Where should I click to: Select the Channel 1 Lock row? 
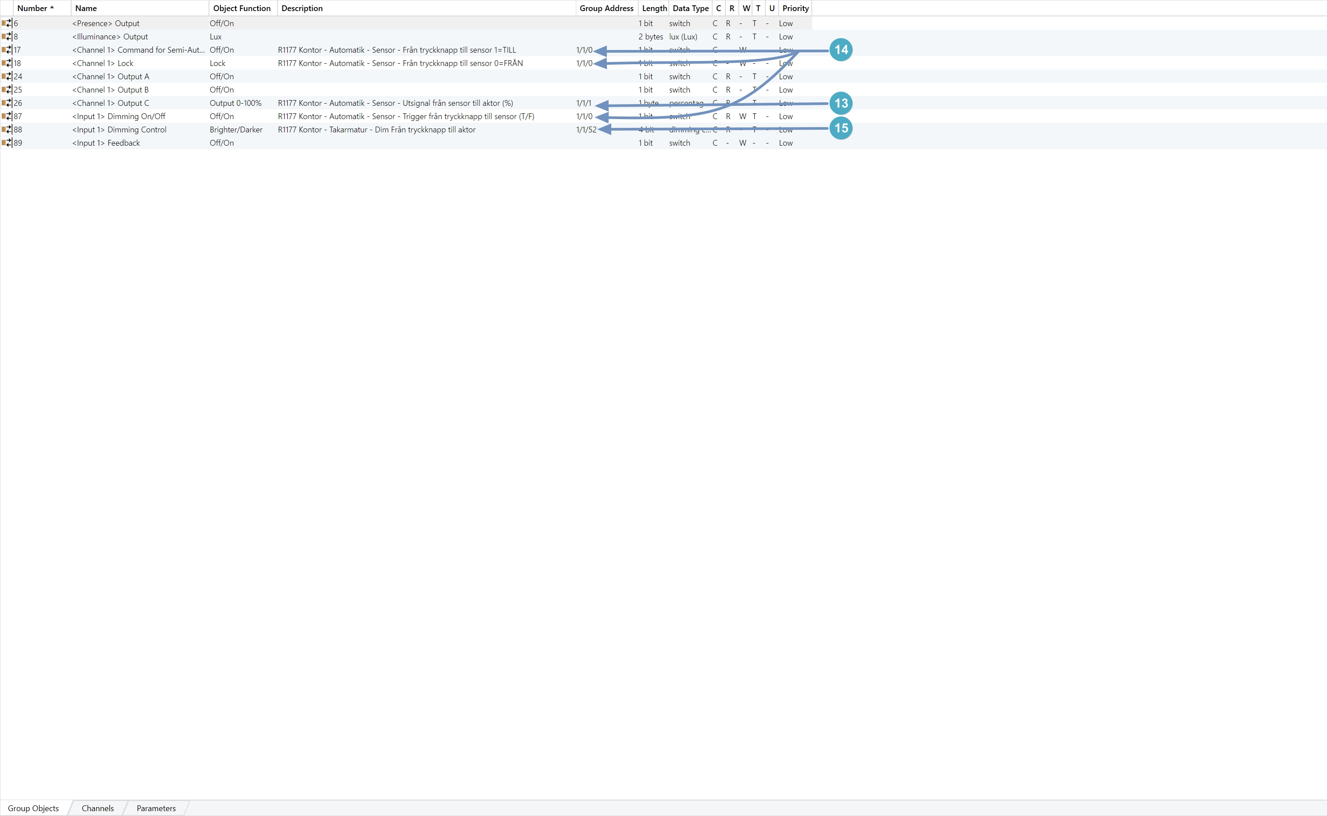103,63
